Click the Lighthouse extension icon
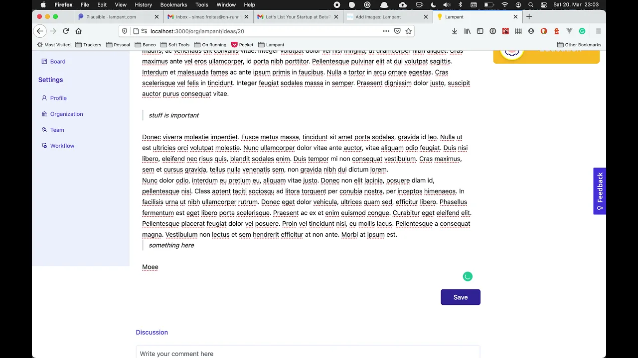The image size is (638, 358). tap(557, 31)
